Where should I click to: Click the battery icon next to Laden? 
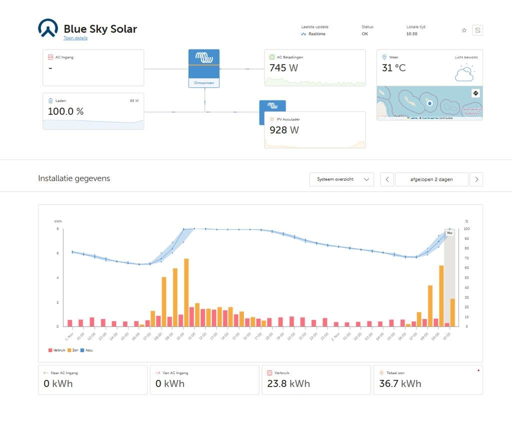pyautogui.click(x=50, y=100)
